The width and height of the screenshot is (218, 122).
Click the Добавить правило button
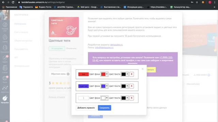[86, 108]
